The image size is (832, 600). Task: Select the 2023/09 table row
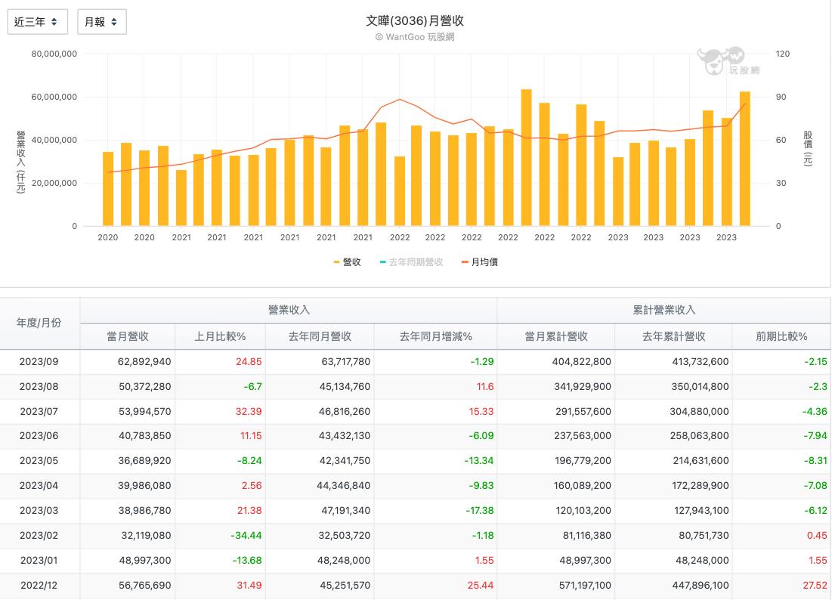[39, 362]
